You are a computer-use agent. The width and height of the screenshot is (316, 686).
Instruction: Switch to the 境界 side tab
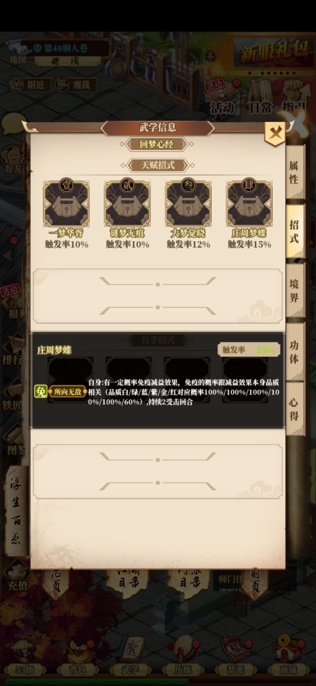point(294,291)
